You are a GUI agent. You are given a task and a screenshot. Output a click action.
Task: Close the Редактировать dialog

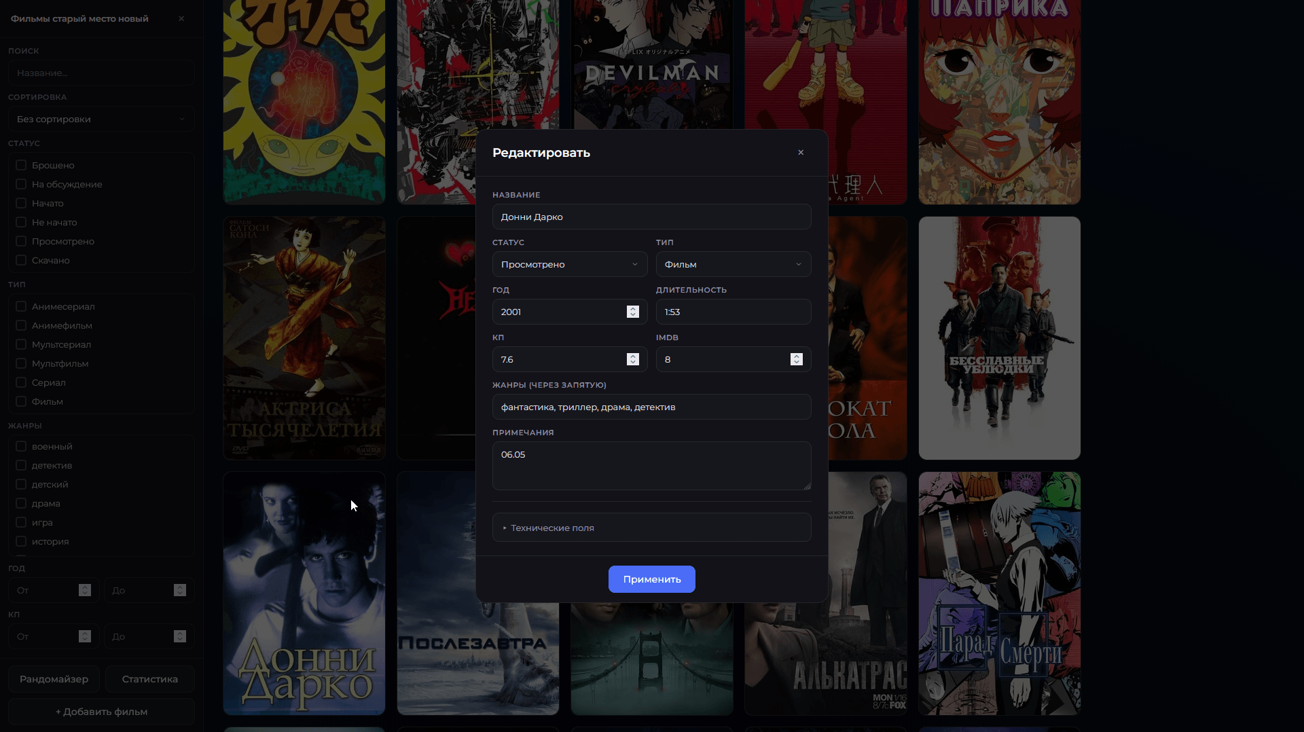801,152
